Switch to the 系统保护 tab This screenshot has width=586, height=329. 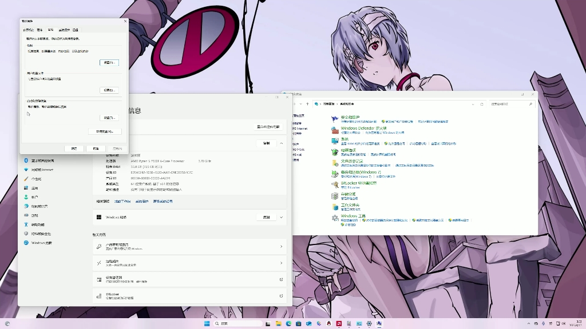(64, 30)
